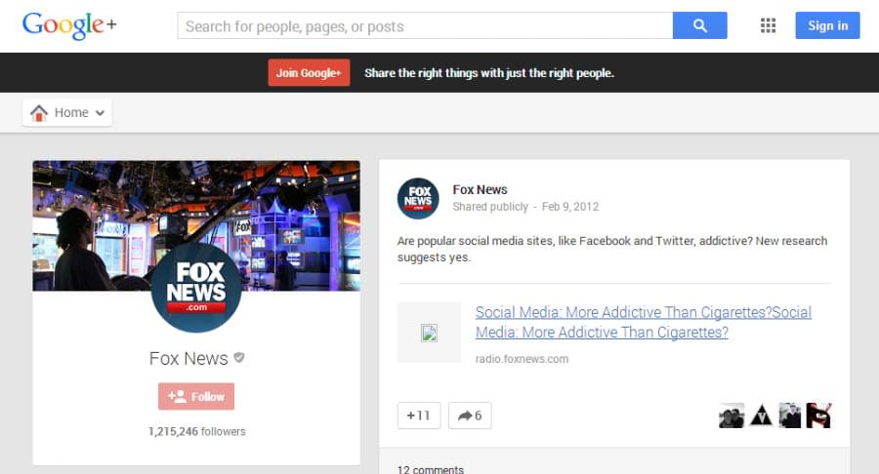Open the Social Media More Addictive article link
The height and width of the screenshot is (474, 879).
point(643,323)
